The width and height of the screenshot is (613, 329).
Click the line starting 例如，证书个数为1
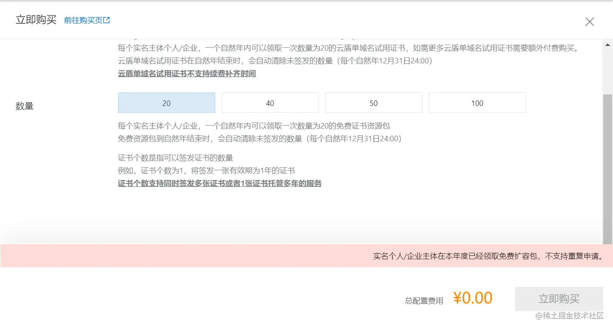[x=206, y=171]
